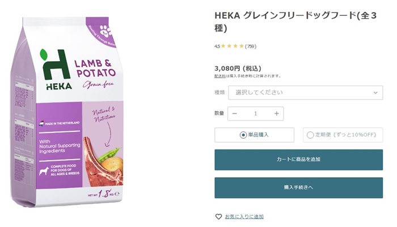397x227 pixels.
Task: Open the 配送料 link below the price
Action: tap(219, 76)
